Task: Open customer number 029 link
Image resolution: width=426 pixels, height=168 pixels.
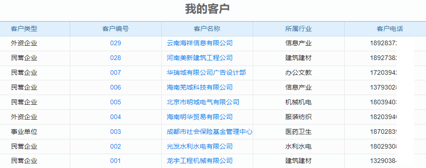Action: tap(116, 43)
